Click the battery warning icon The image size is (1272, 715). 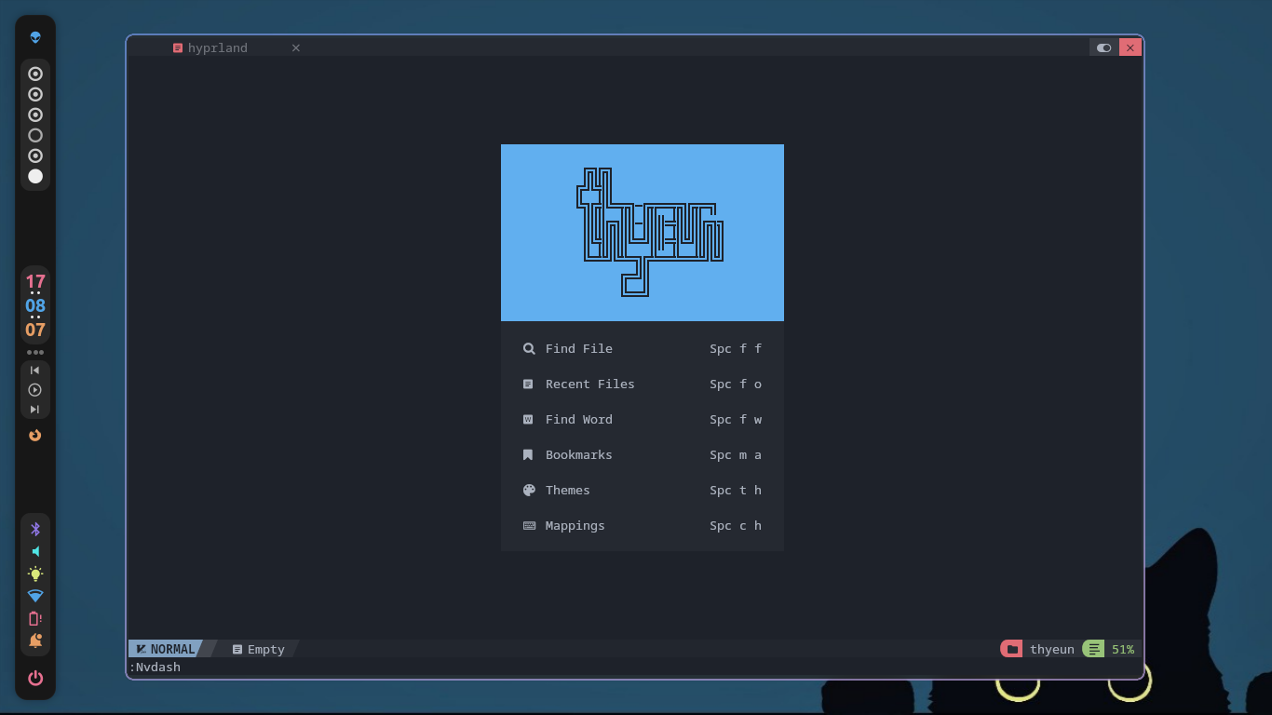point(35,618)
